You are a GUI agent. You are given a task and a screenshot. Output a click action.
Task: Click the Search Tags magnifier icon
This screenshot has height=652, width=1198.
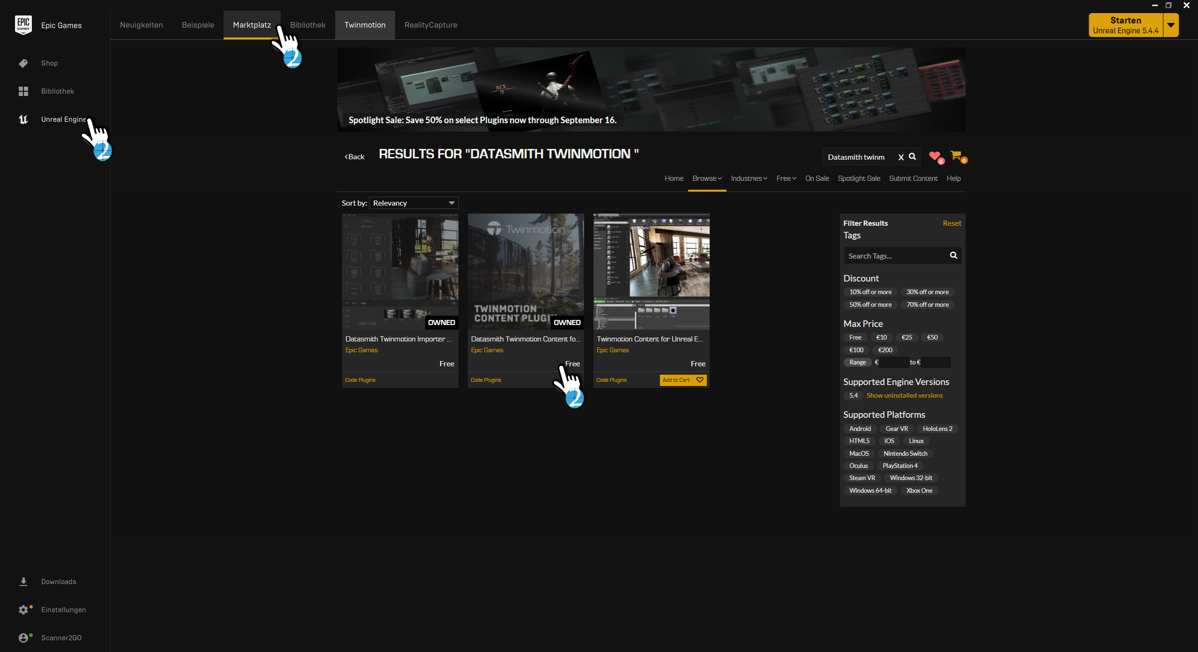(953, 255)
